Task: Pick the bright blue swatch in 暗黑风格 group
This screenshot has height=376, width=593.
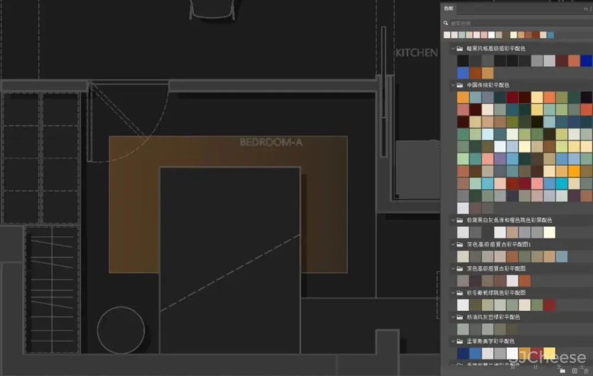Action: coord(586,60)
